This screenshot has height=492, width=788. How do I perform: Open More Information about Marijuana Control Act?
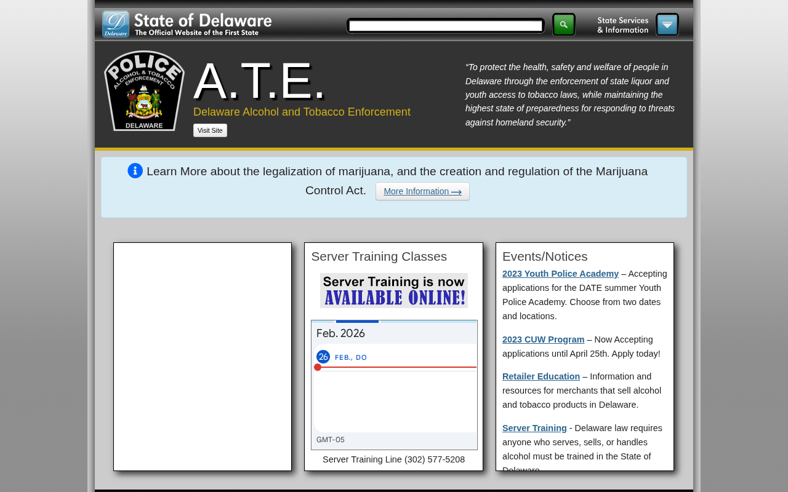(x=422, y=191)
